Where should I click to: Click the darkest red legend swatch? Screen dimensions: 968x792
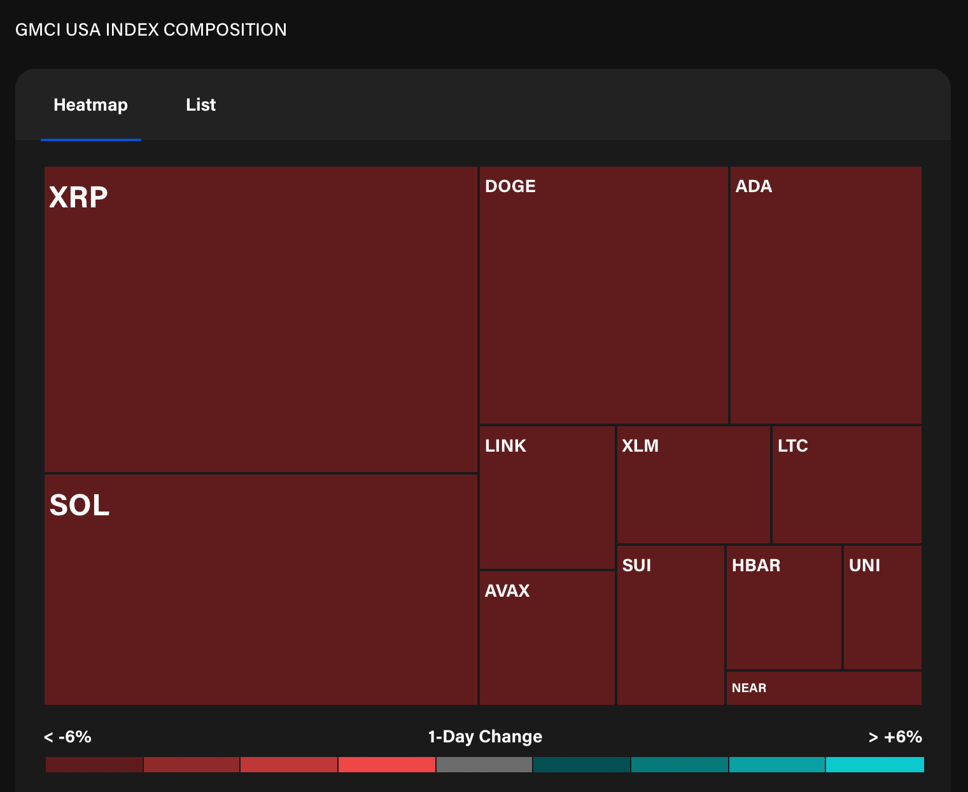pos(94,765)
